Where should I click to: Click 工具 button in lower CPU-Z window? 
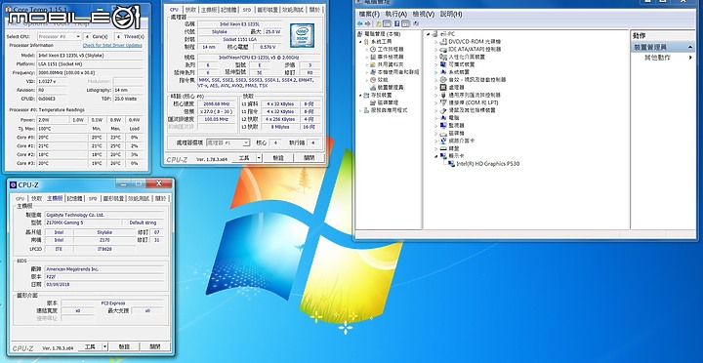[90, 346]
